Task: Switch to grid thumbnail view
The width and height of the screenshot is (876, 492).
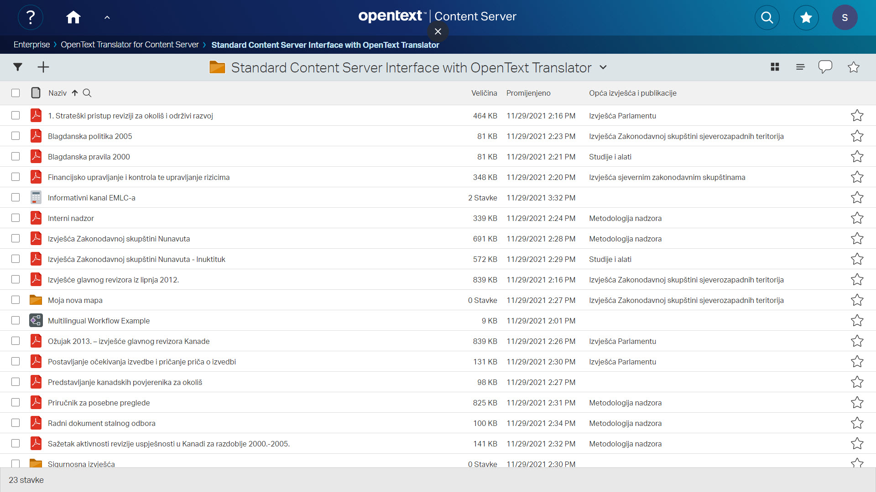Action: tap(775, 67)
